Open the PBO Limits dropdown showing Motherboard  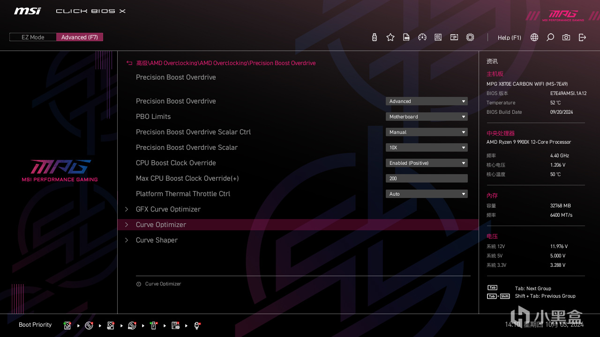coord(427,117)
